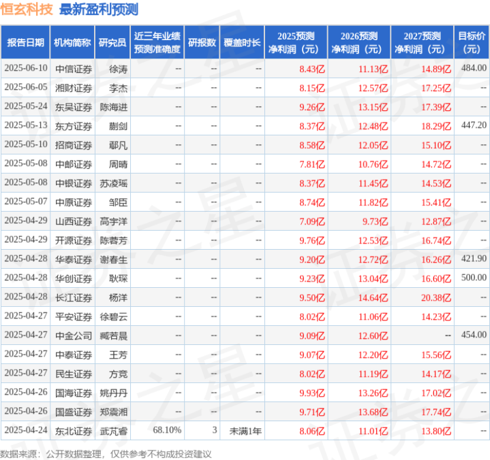Select the 国盛证券 institution cell

click(x=74, y=412)
